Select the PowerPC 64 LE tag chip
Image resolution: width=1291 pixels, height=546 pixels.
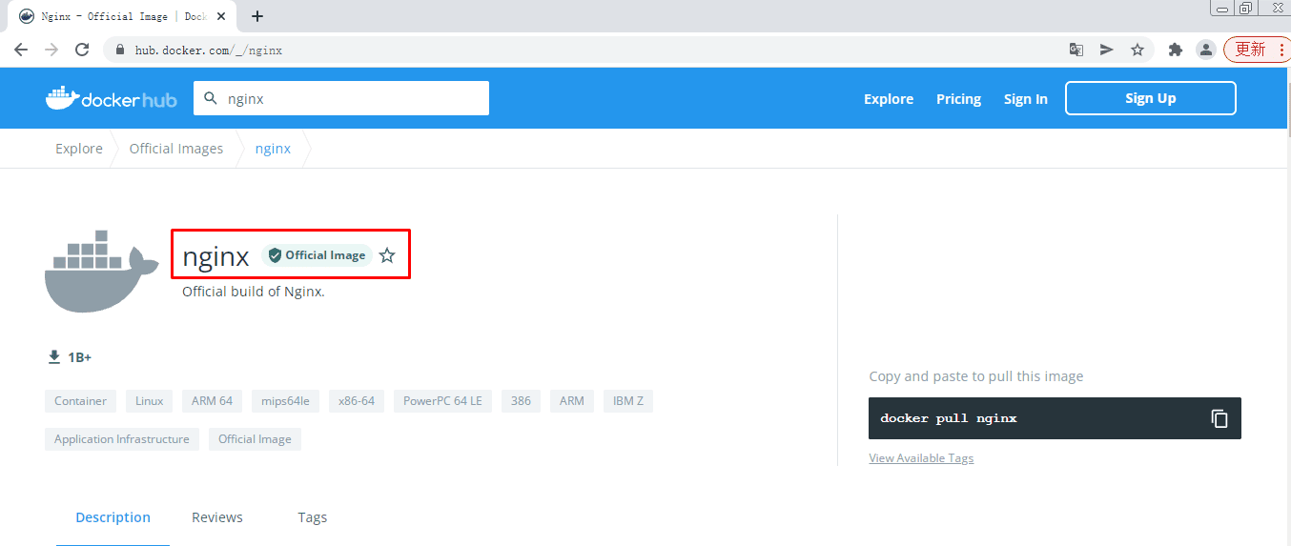click(443, 401)
